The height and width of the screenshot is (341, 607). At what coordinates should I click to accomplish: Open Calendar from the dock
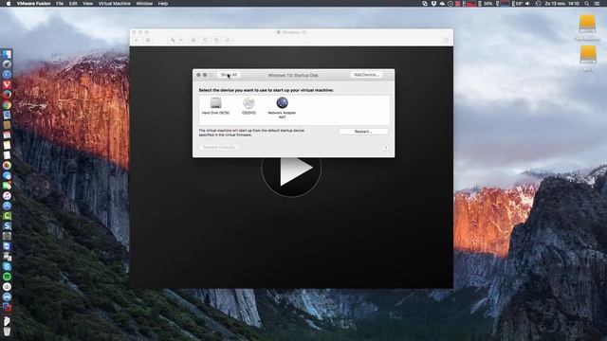click(7, 135)
